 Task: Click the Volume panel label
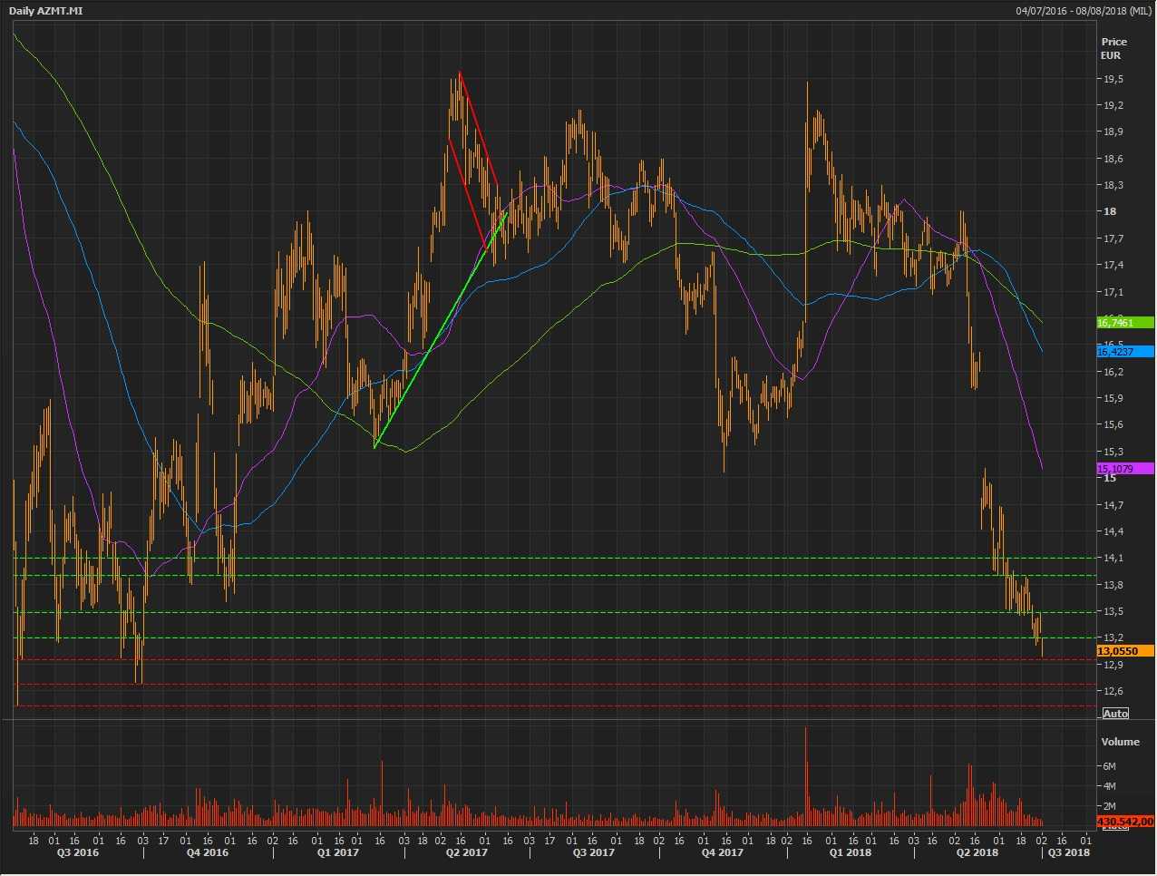click(x=1120, y=742)
